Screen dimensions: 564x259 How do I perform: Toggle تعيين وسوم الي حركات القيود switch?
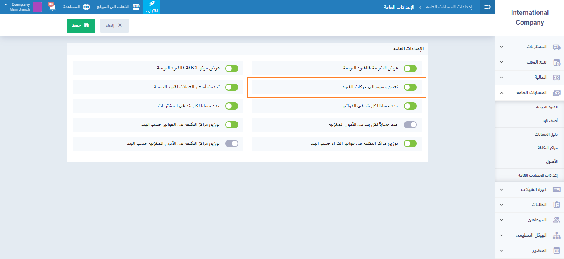click(x=410, y=87)
